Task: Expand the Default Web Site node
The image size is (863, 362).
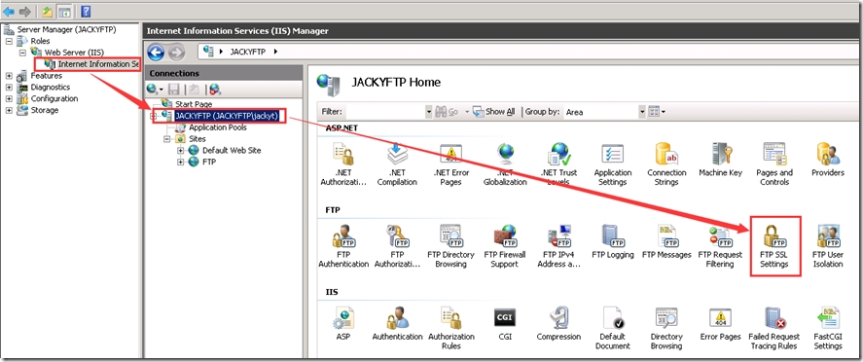Action: point(181,150)
